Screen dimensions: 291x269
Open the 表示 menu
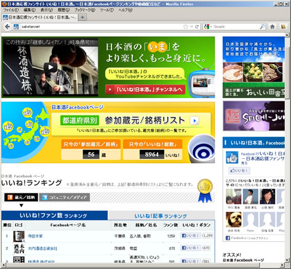point(47,10)
